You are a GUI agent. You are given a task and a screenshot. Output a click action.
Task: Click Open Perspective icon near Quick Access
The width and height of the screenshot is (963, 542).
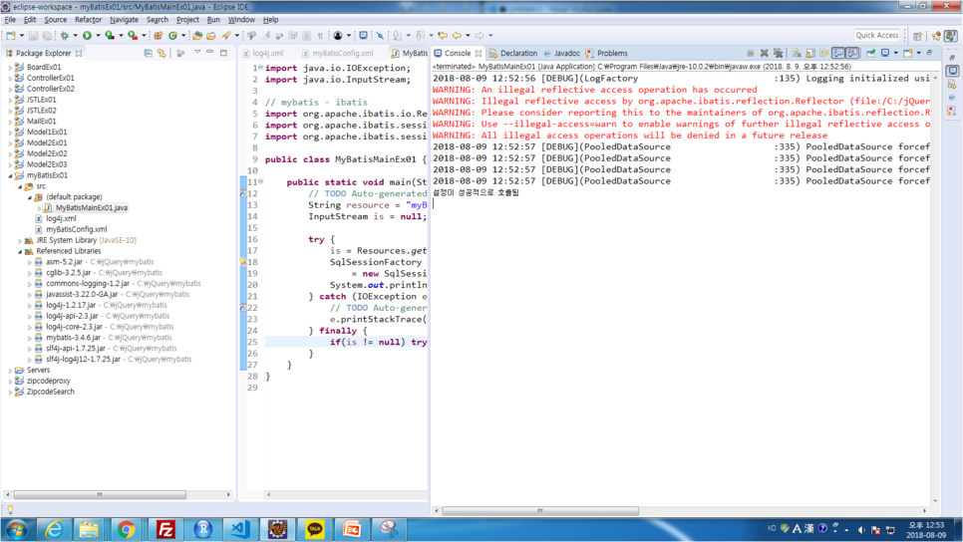tap(917, 36)
